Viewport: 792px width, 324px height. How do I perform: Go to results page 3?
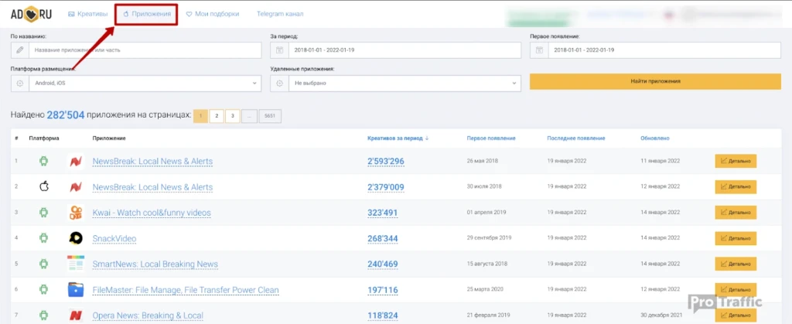(232, 116)
